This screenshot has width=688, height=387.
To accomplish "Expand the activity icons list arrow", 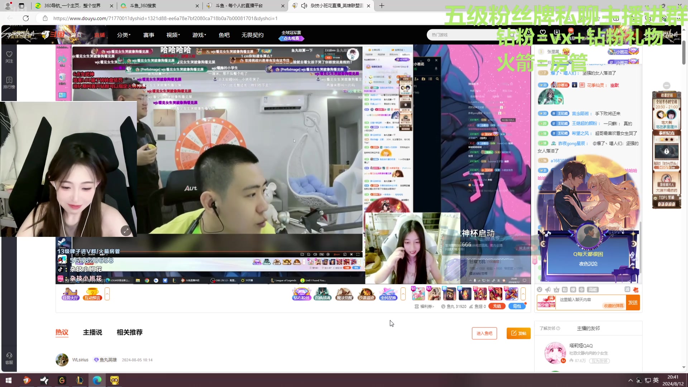I will click(x=403, y=294).
